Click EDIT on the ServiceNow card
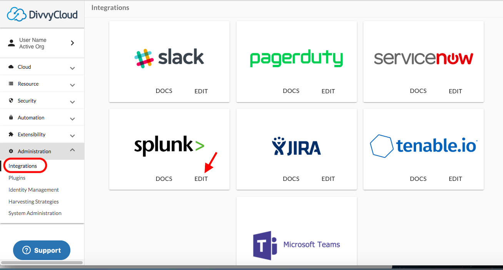503x270 pixels. click(x=455, y=91)
